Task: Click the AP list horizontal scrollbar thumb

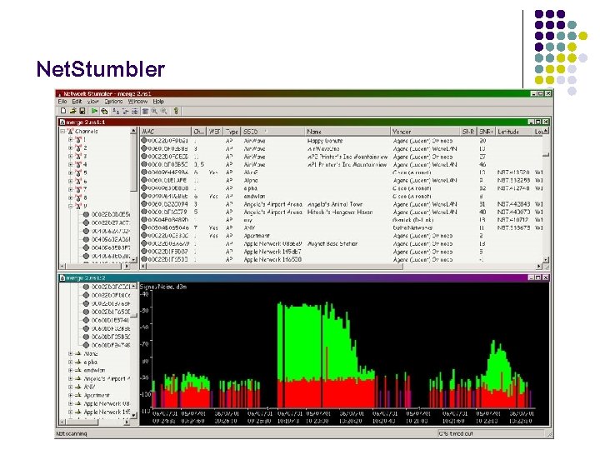Action: click(275, 267)
